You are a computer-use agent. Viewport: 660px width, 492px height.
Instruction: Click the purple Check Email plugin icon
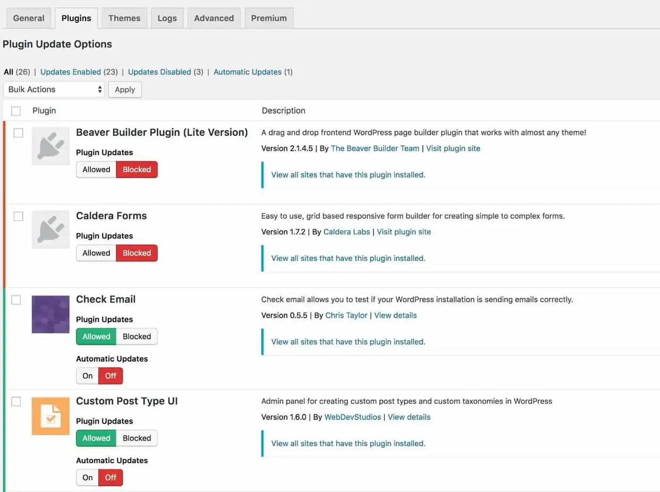(x=50, y=314)
